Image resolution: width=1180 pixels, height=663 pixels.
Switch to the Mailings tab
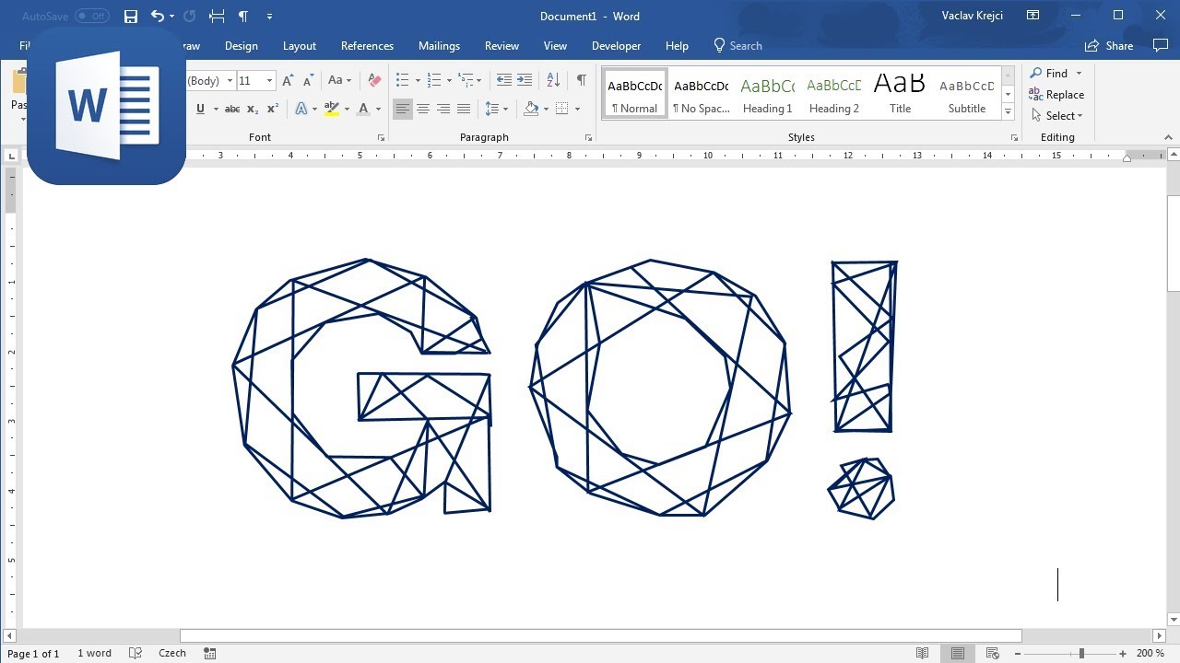[x=439, y=46]
